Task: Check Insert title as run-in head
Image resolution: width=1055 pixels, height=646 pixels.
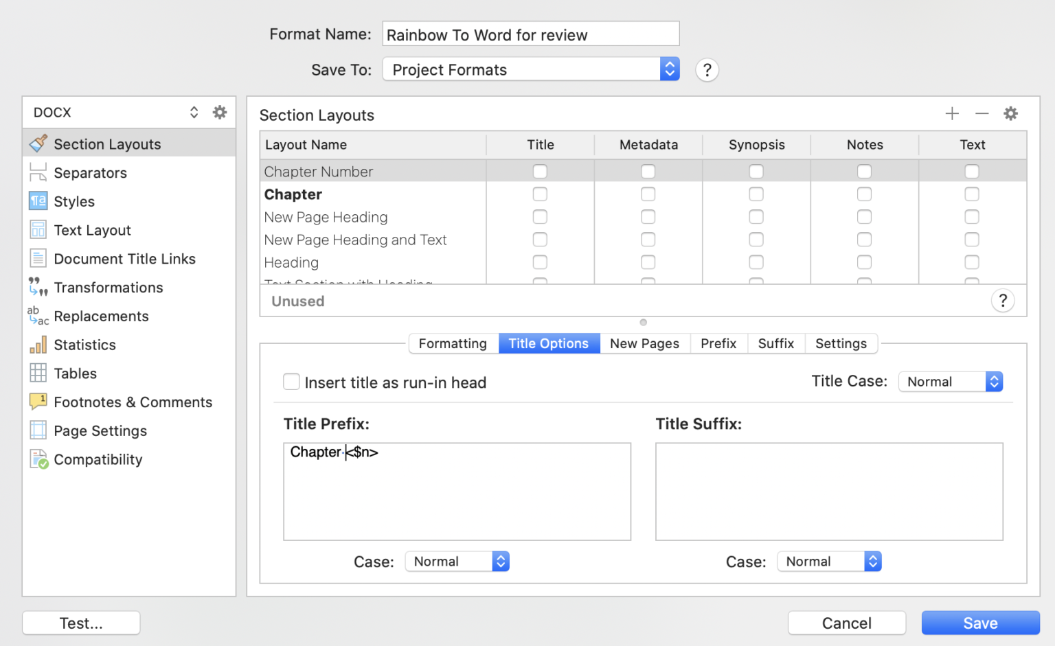Action: [291, 382]
